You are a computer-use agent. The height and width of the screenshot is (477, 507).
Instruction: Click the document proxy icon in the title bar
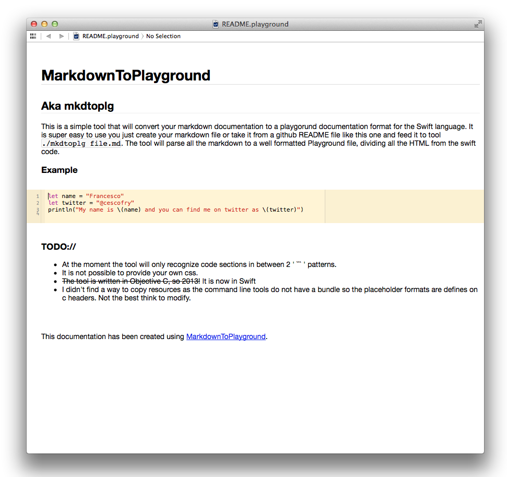click(x=215, y=24)
